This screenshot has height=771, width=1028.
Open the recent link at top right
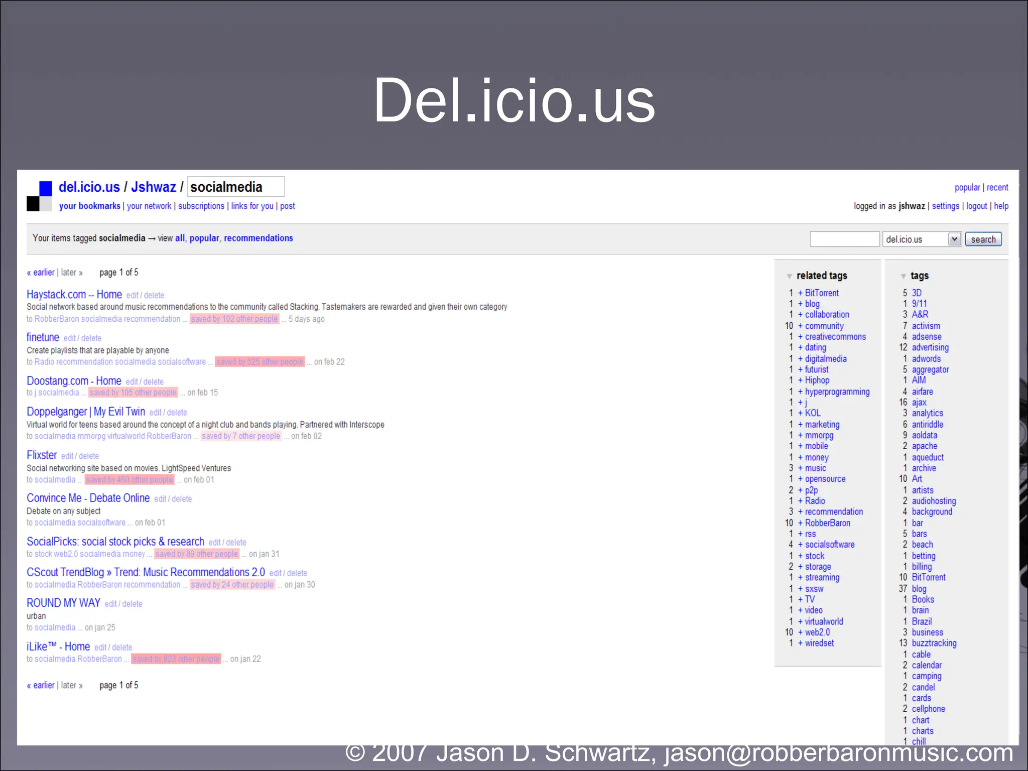coord(997,187)
